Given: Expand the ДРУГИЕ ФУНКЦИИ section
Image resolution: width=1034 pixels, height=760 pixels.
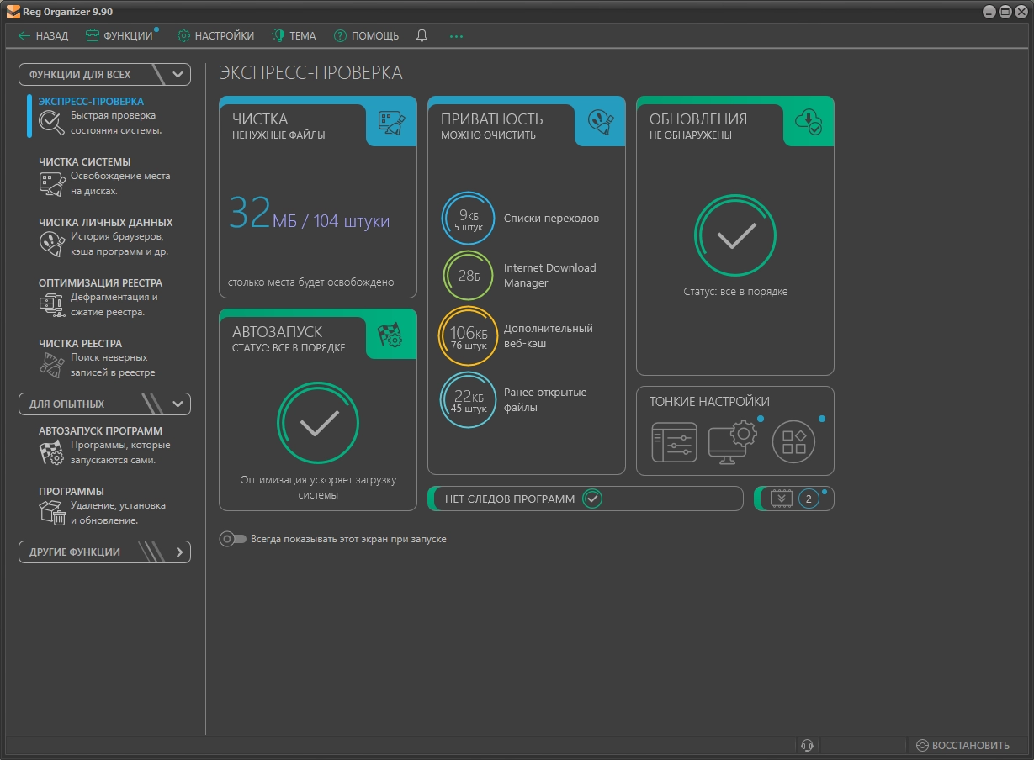Looking at the screenshot, I should 178,552.
